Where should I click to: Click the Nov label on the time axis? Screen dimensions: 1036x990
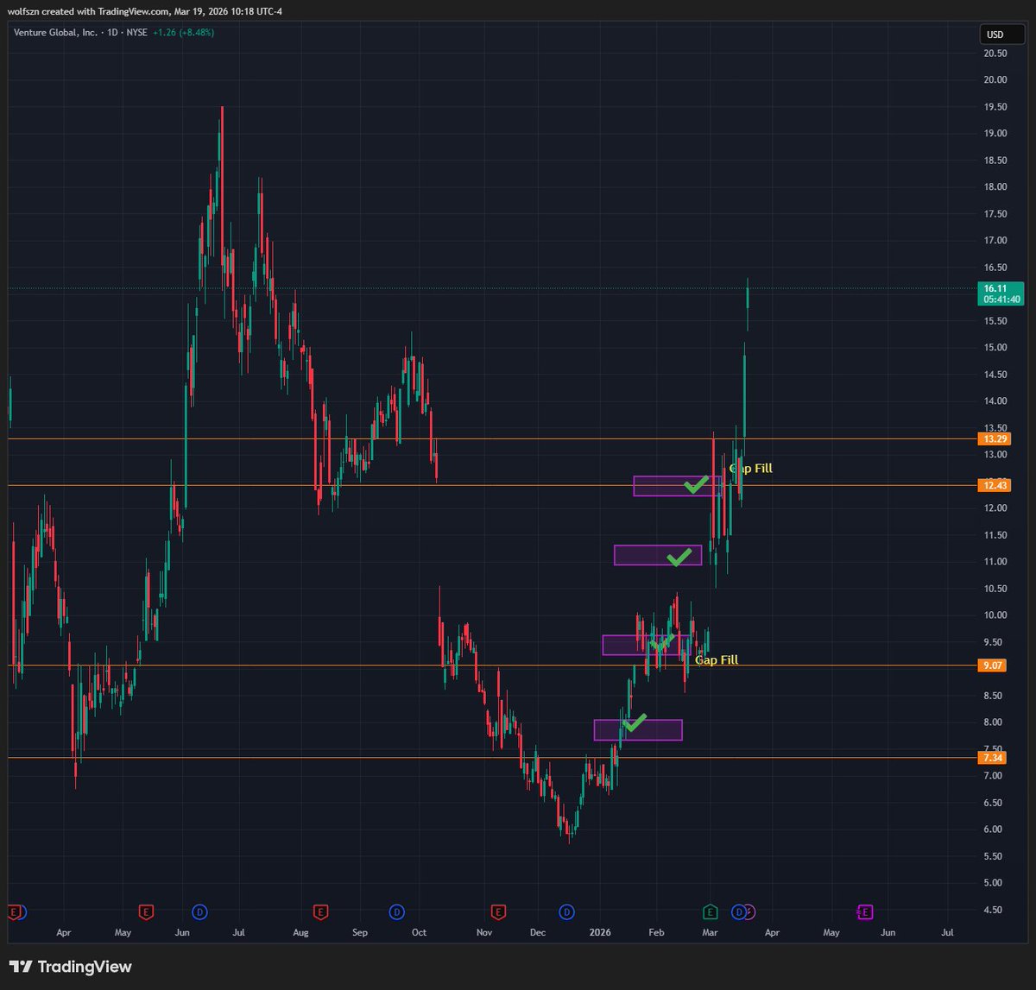(484, 933)
